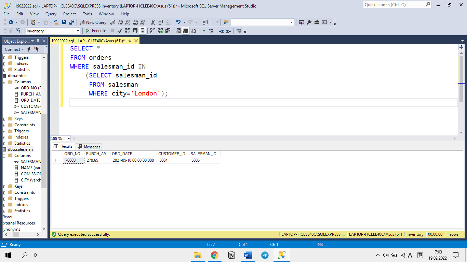
Task: Open the Query menu
Action: pyautogui.click(x=51, y=14)
